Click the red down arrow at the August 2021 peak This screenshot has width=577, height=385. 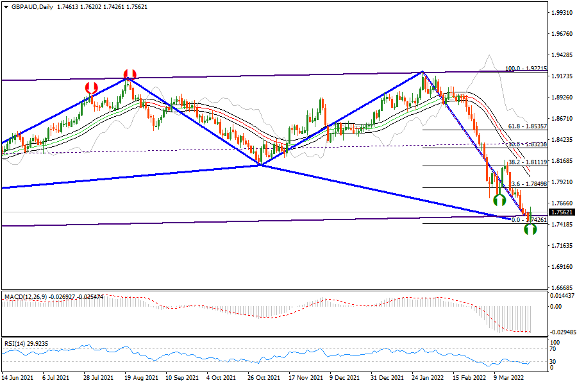tap(130, 74)
